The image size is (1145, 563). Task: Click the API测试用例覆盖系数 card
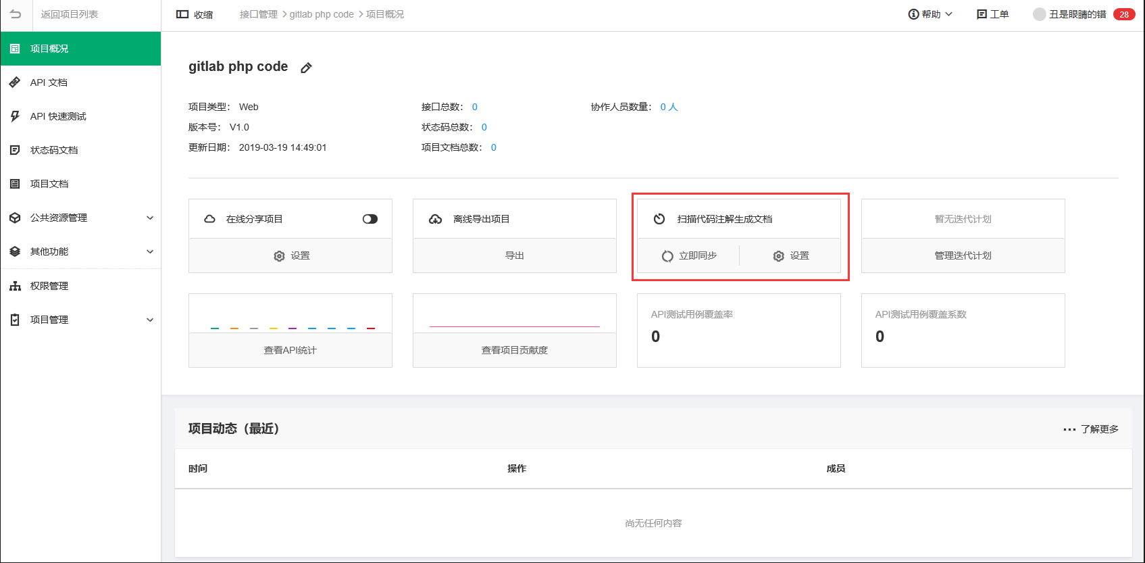pyautogui.click(x=963, y=331)
